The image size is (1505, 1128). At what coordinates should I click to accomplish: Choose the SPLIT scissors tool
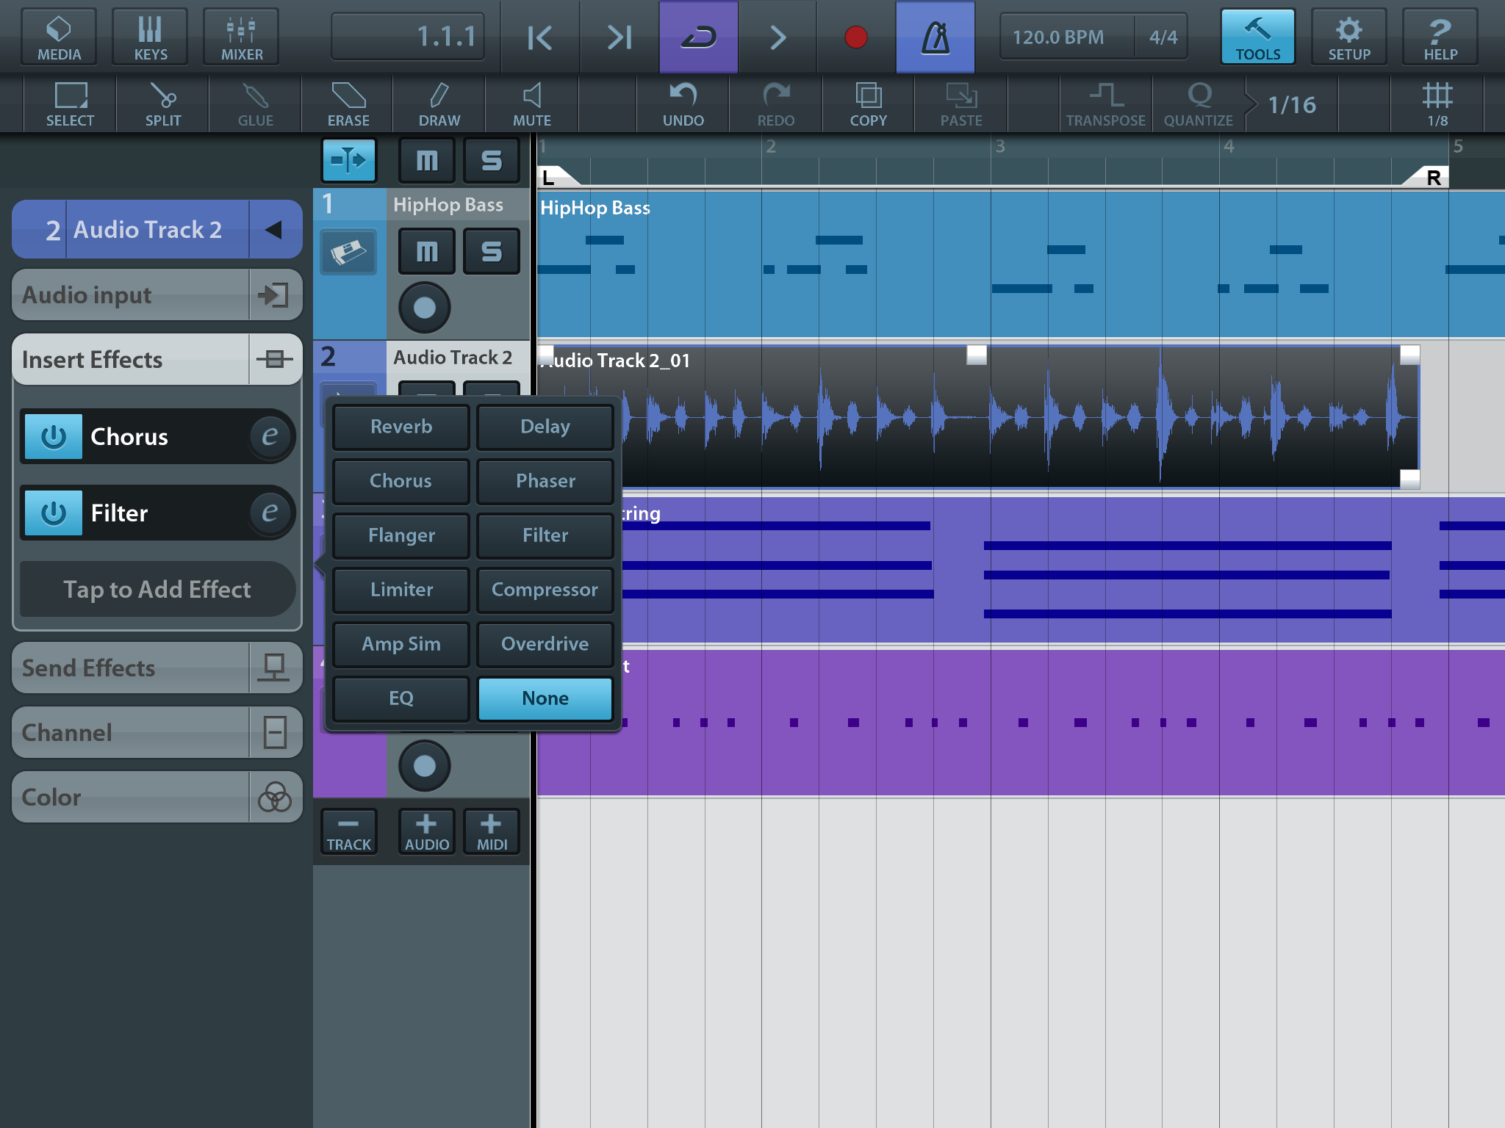tap(163, 104)
